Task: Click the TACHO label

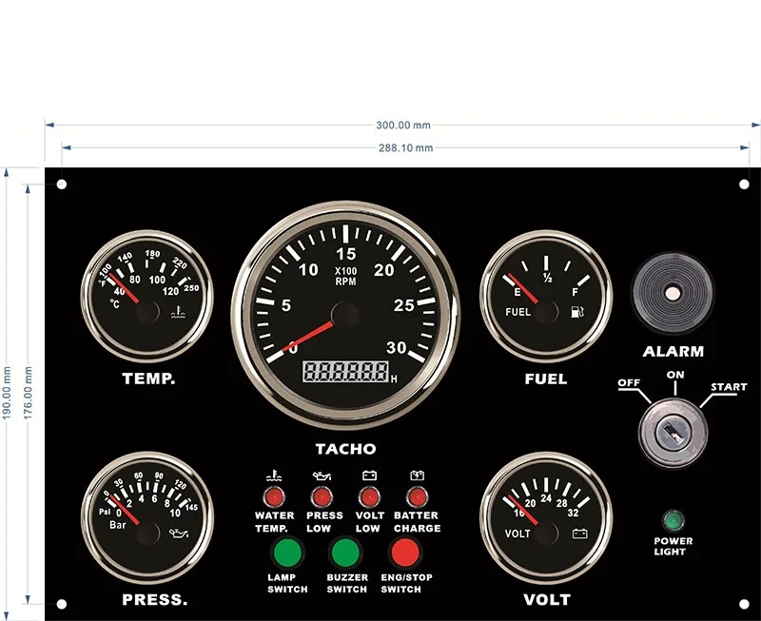Action: 345,449
